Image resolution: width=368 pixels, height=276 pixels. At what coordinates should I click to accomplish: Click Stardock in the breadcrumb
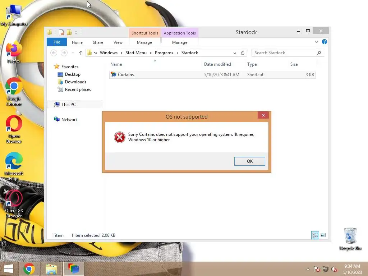click(190, 53)
